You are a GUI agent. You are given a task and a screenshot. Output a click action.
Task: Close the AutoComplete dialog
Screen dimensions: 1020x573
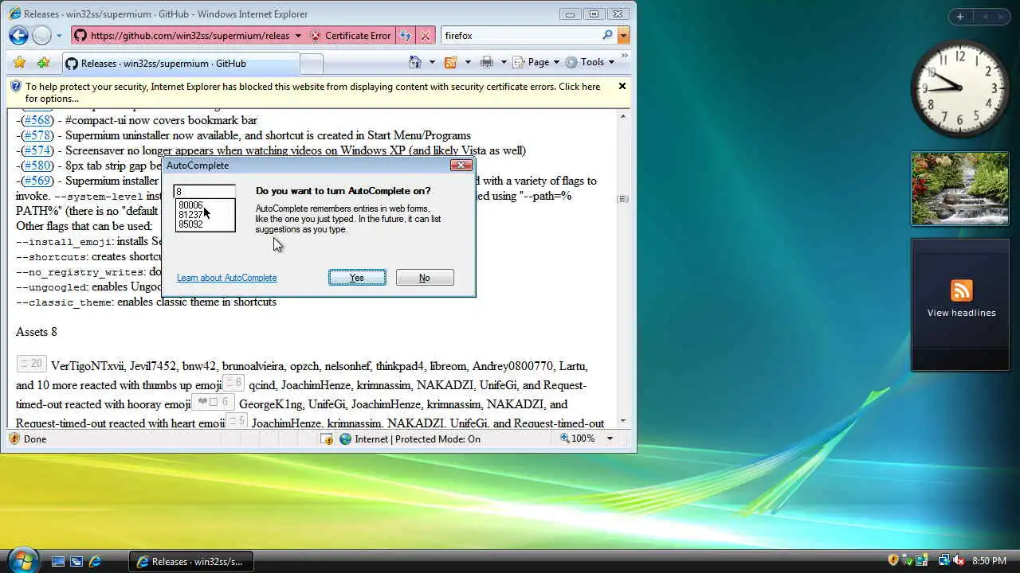coord(461,165)
